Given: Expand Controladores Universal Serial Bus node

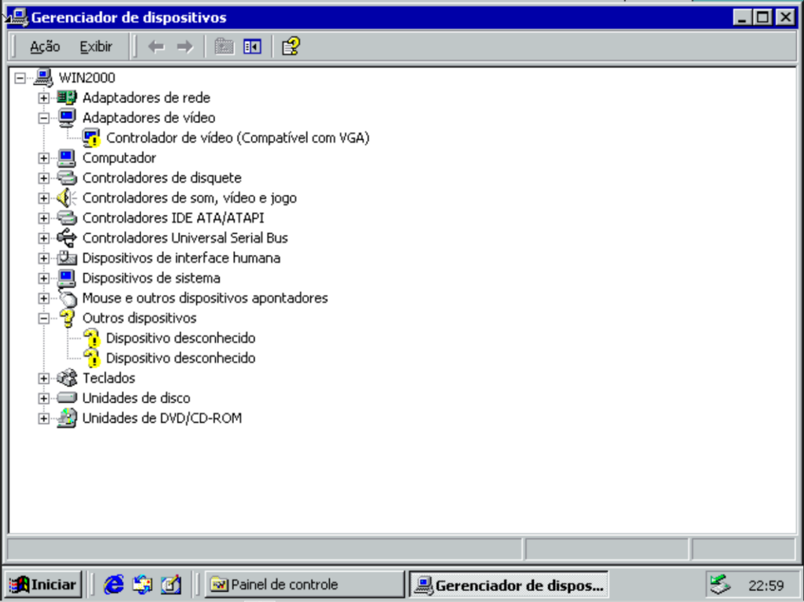Looking at the screenshot, I should pyautogui.click(x=44, y=238).
